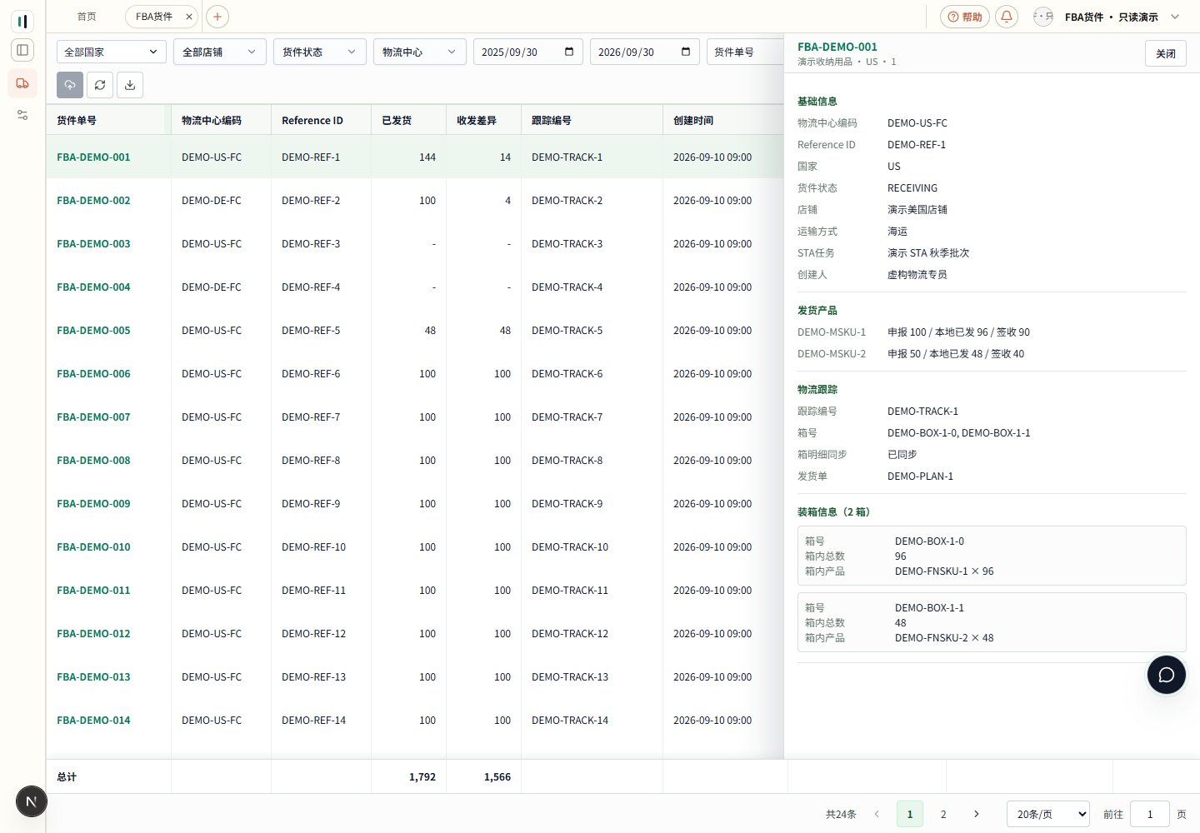Screen dimensions: 1200x833
Task: Open the notification bell
Action: click(1007, 17)
